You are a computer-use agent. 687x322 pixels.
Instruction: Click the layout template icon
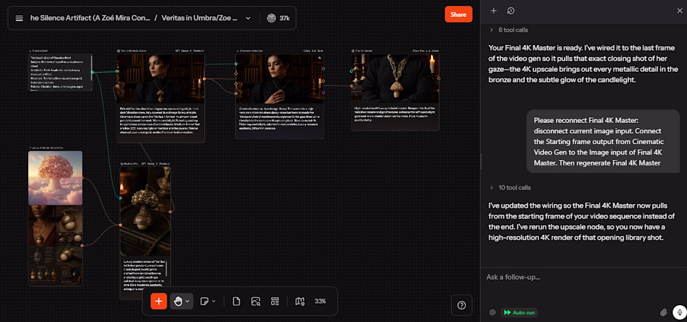tap(275, 301)
